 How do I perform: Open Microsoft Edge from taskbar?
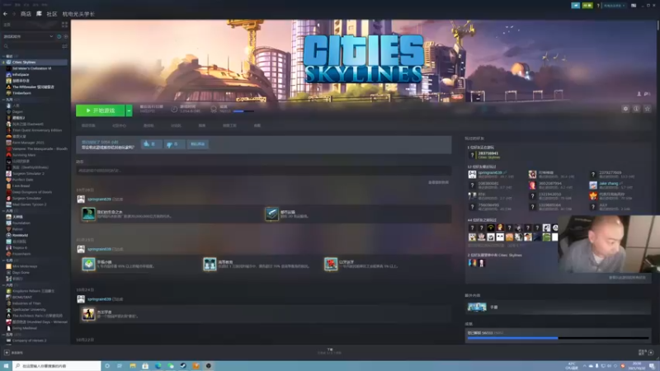click(x=158, y=366)
